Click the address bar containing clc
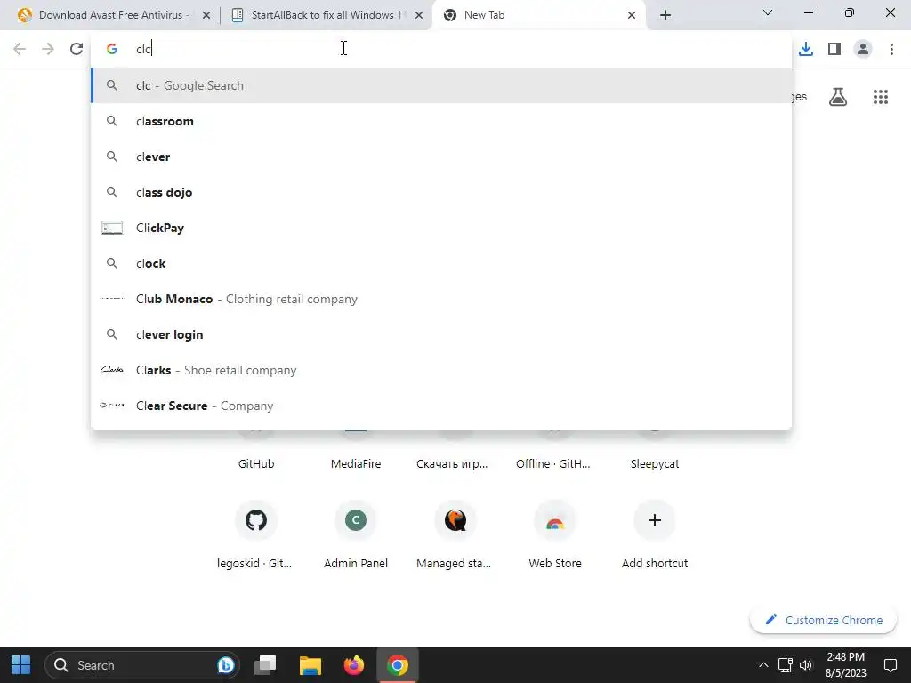This screenshot has width=911, height=683. (x=441, y=49)
